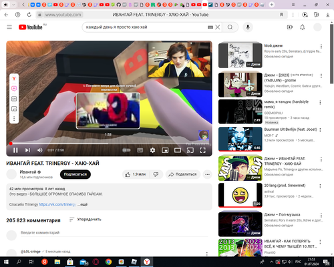The height and width of the screenshot is (267, 334).
Task: Open more options on player sidebar
Action: pos(14,119)
